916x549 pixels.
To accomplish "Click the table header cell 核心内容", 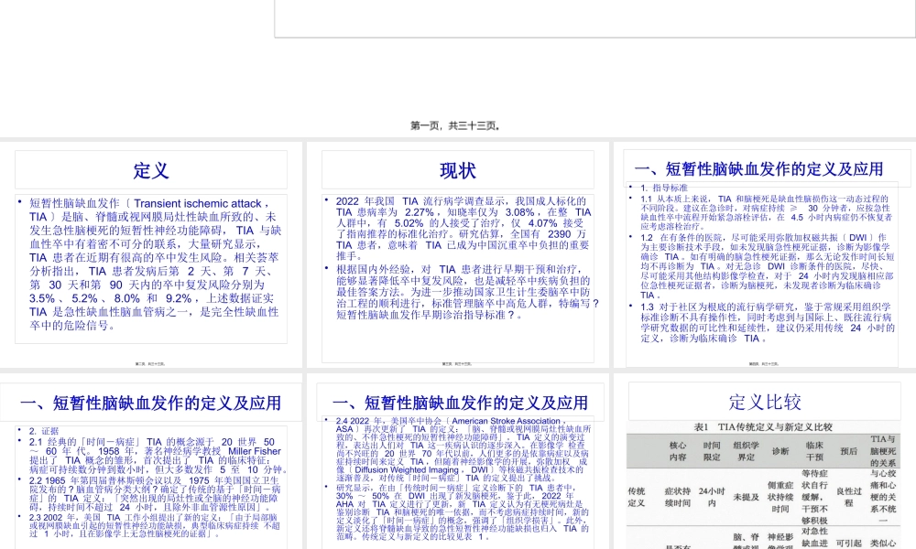I will [680, 450].
